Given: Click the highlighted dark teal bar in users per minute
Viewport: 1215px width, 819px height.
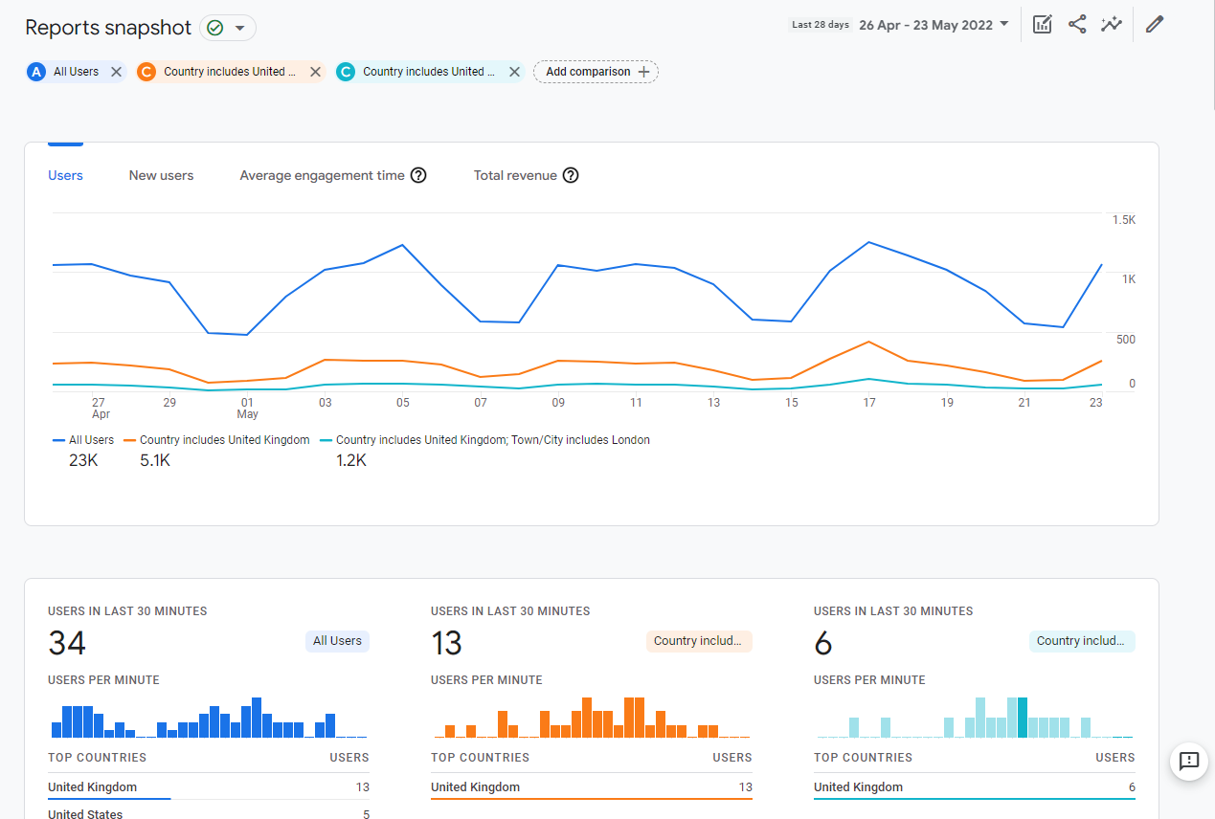Looking at the screenshot, I should [x=1023, y=718].
